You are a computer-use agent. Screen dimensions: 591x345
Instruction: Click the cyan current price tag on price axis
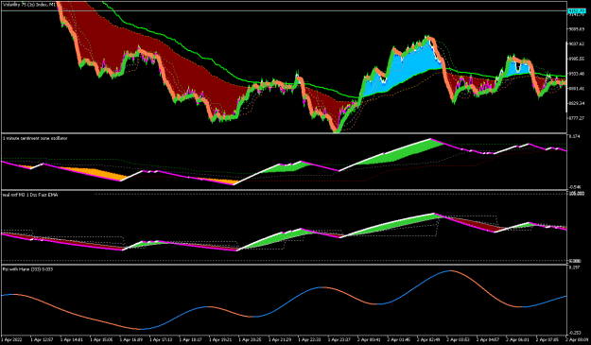click(x=577, y=11)
